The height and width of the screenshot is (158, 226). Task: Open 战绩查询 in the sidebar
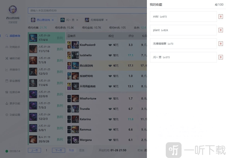click(x=13, y=36)
